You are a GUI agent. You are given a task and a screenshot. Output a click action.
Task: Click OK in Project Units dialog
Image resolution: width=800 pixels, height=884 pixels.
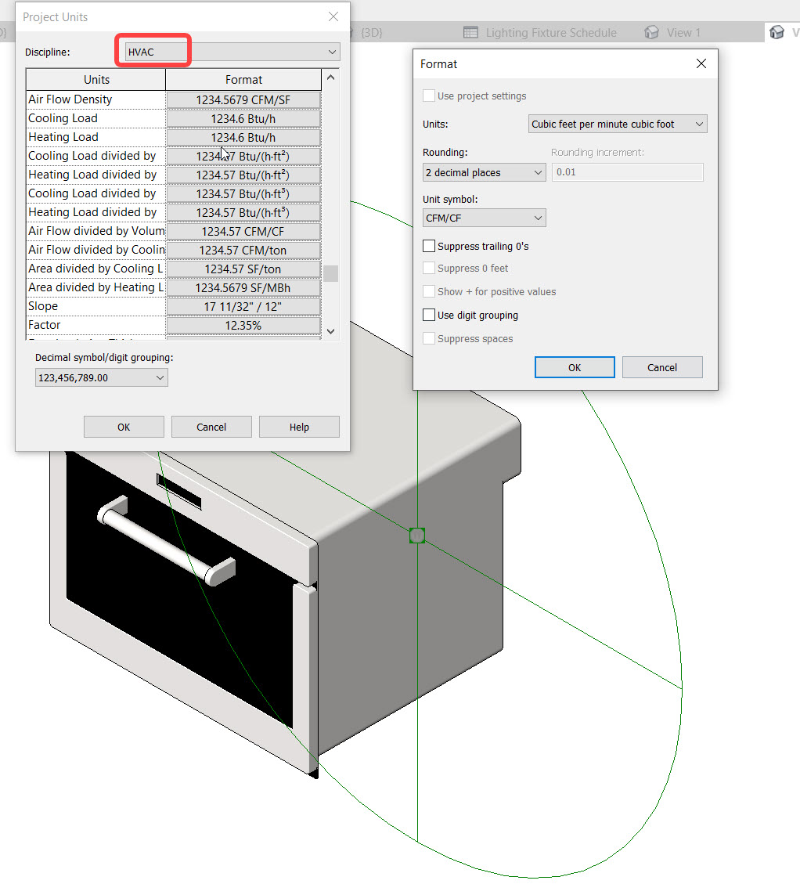(x=124, y=427)
